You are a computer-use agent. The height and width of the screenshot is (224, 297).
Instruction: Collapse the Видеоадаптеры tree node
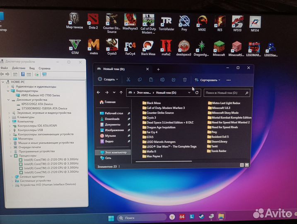7,91
